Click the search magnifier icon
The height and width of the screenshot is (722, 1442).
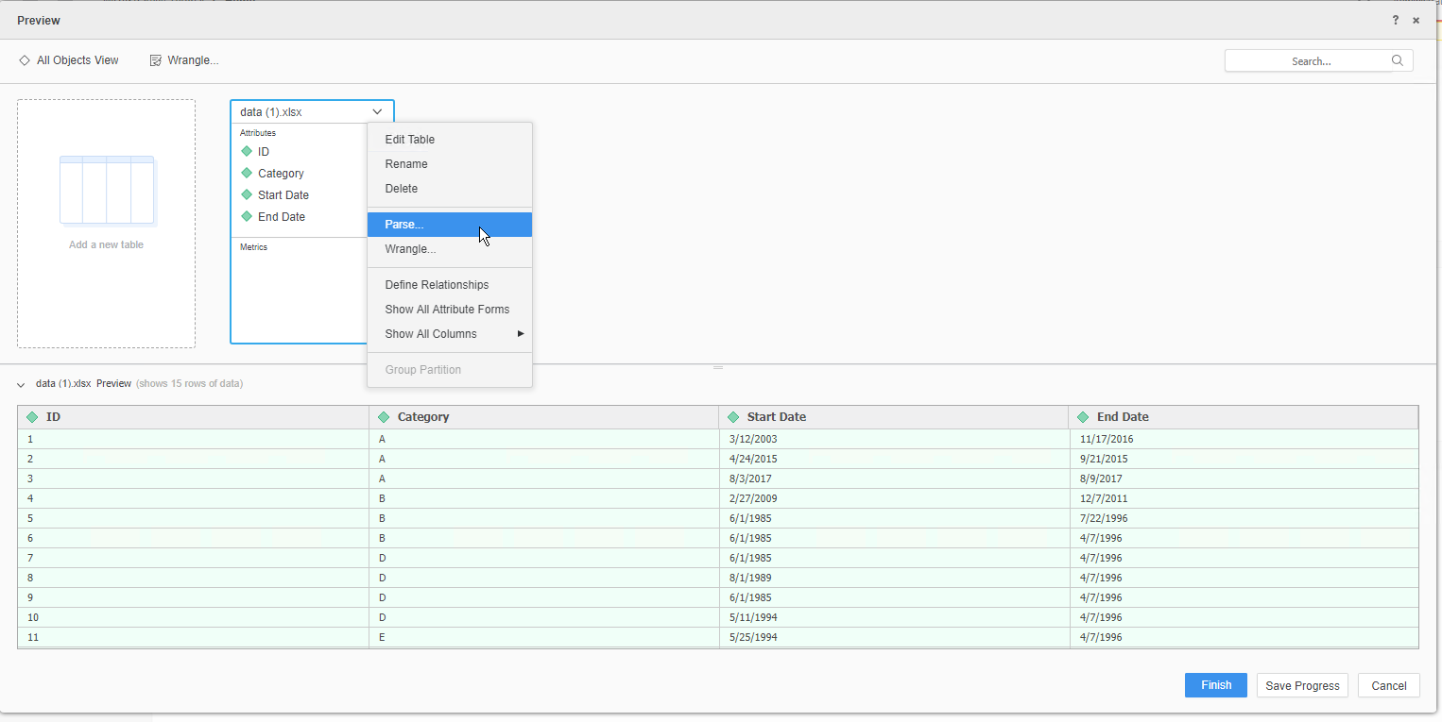1397,59
